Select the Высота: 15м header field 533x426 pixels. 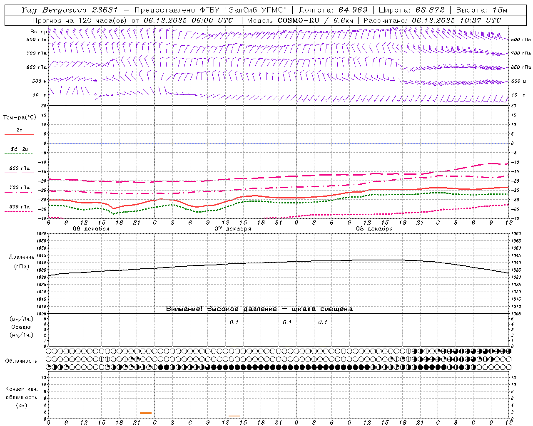482,10
